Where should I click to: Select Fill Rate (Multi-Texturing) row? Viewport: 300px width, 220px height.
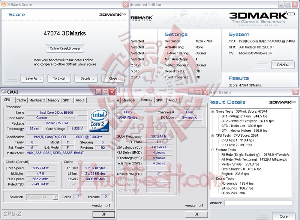coord(254,159)
